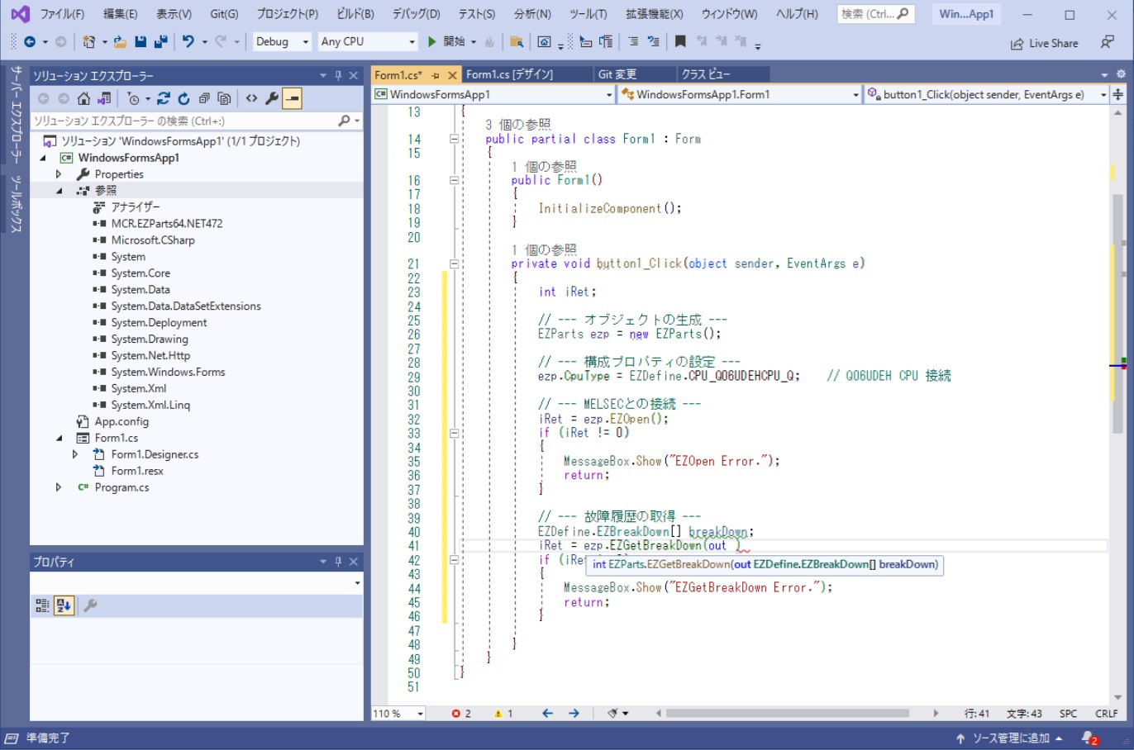Screen dimensions: 1134x750
Task: Collapse the Form1.cs tree node
Action: click(x=60, y=439)
